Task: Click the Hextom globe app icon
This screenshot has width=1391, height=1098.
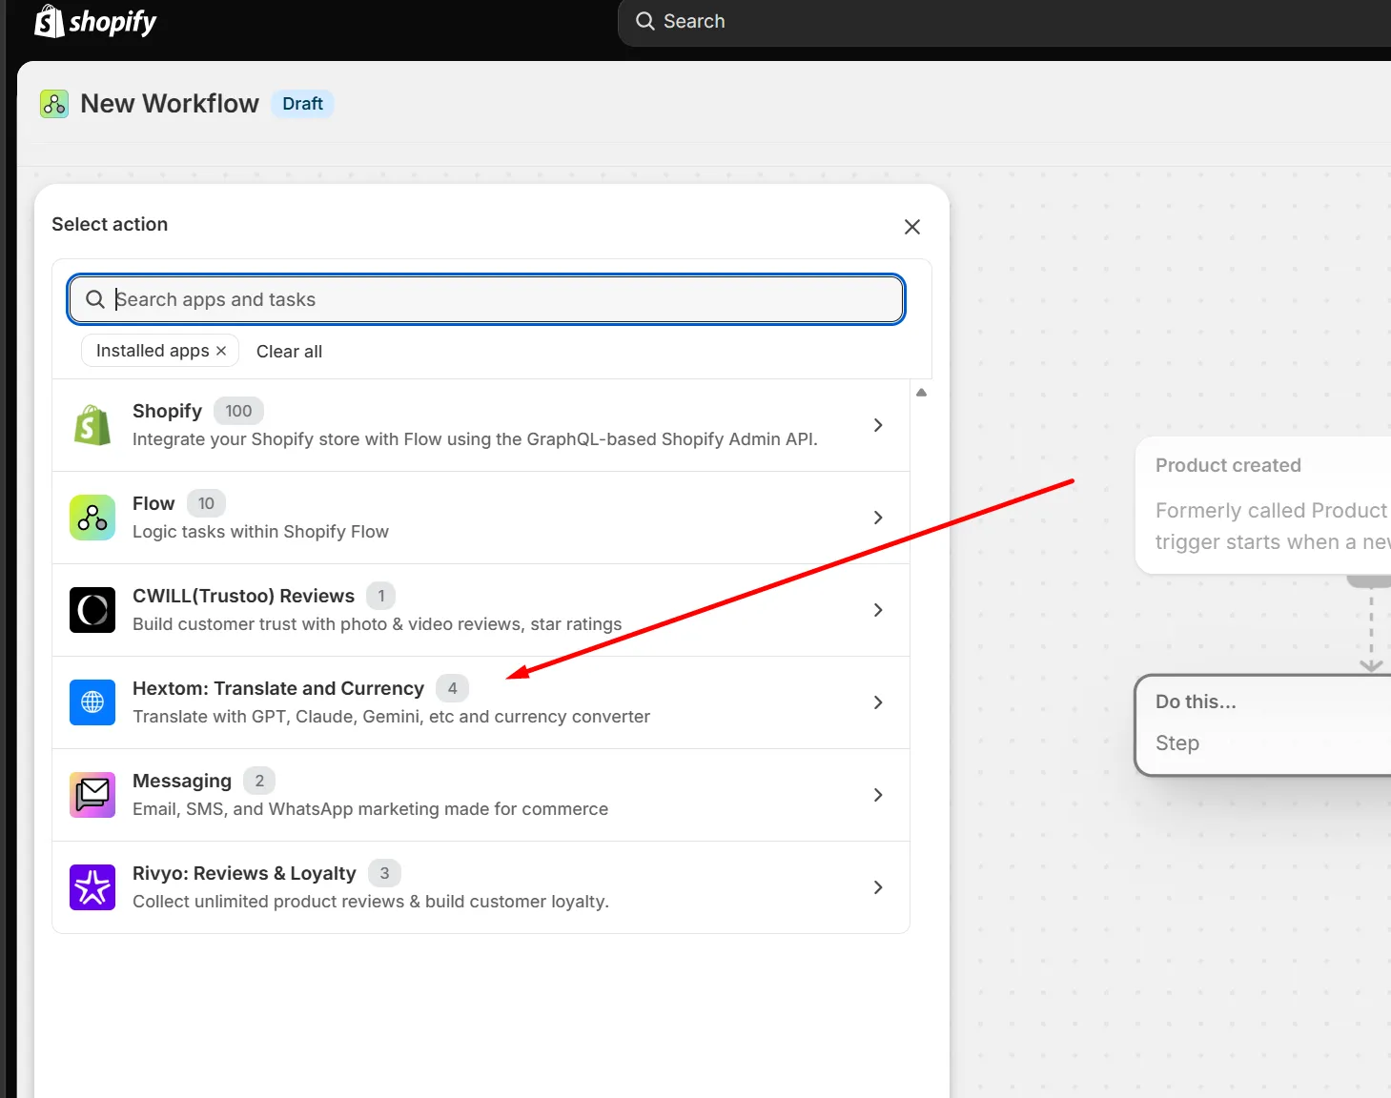Action: [x=92, y=702]
